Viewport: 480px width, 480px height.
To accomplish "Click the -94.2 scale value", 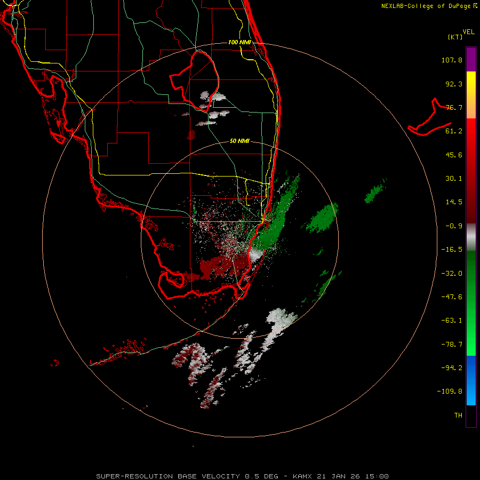I will tap(452, 368).
